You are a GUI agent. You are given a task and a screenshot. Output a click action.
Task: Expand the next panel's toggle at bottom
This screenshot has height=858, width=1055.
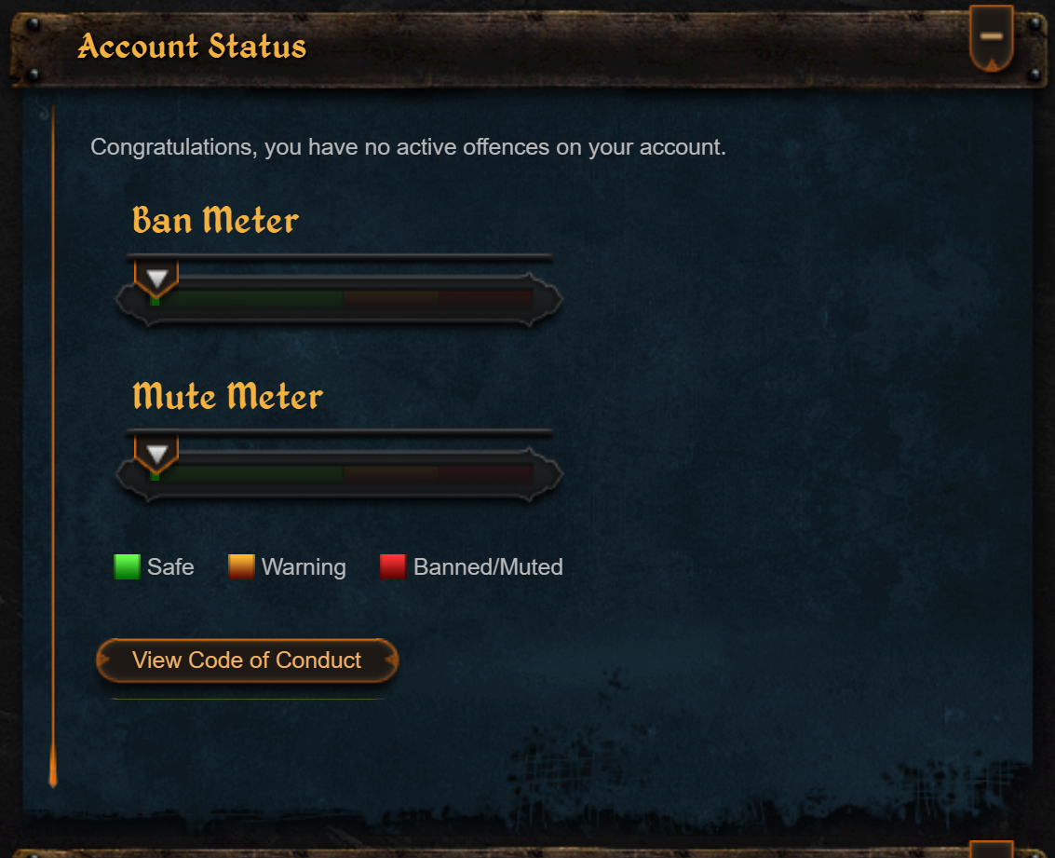click(x=991, y=850)
